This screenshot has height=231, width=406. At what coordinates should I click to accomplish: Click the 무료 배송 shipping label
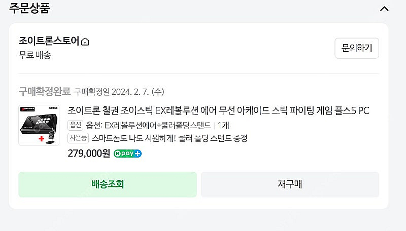[35, 55]
